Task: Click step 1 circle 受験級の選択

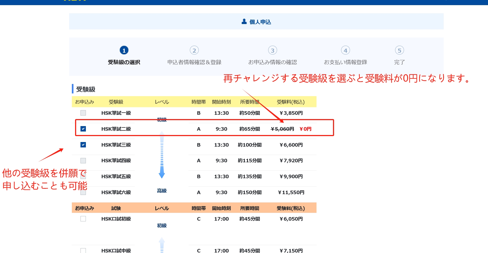Action: tap(124, 50)
